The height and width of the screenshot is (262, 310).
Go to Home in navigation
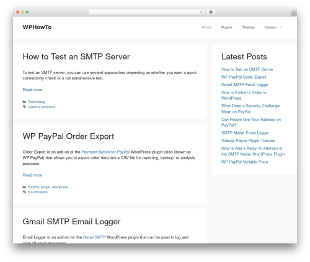point(206,27)
